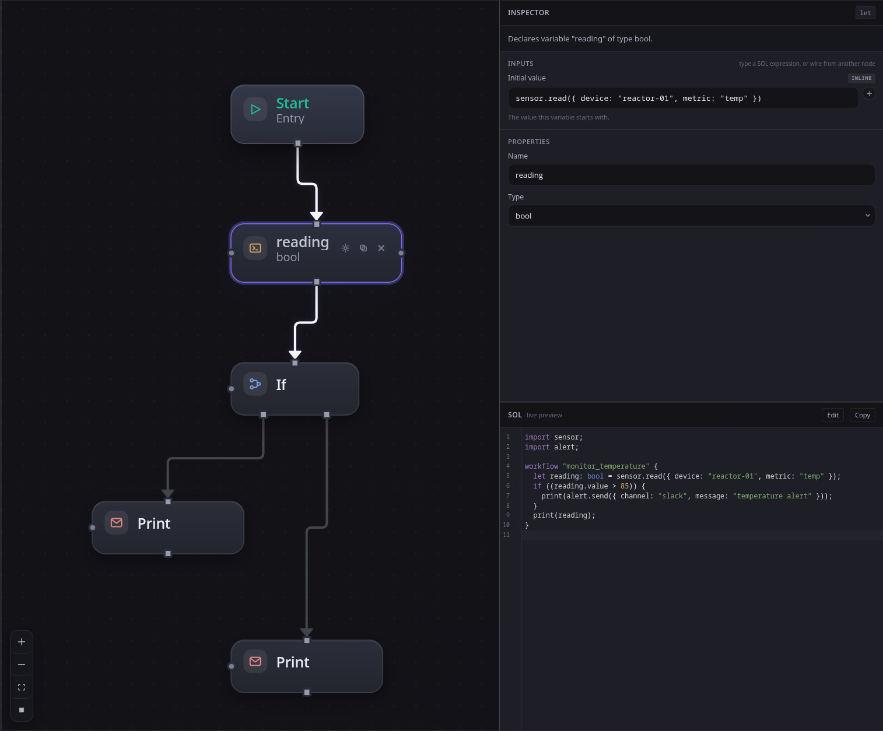Click the "print(reading);" code line

click(564, 515)
